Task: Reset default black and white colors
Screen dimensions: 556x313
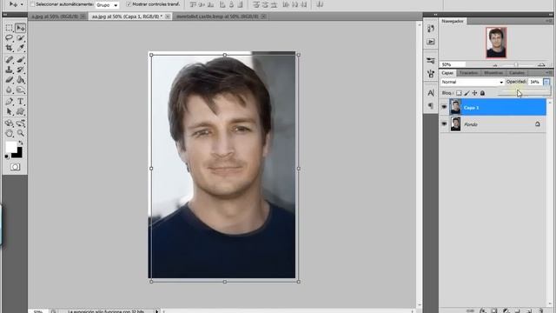Action: point(7,156)
